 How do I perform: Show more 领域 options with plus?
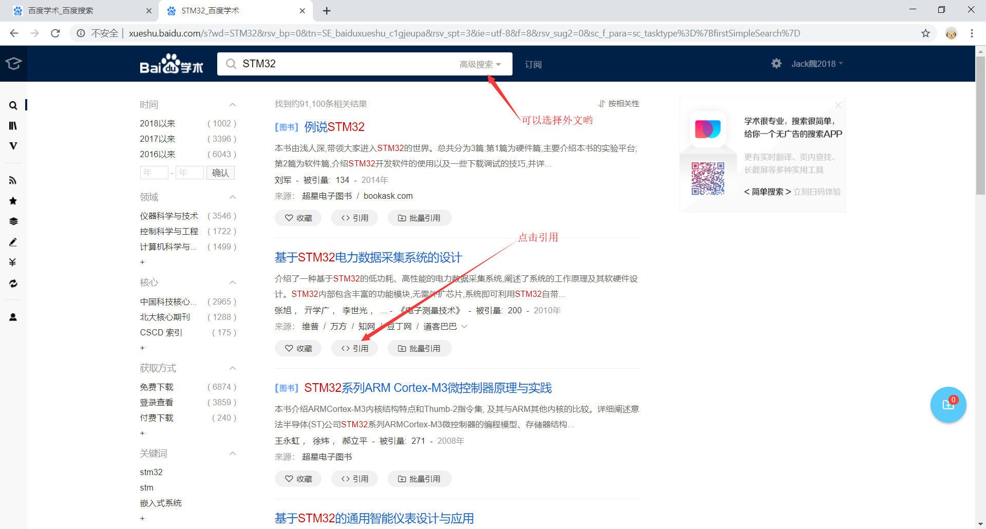(x=142, y=262)
